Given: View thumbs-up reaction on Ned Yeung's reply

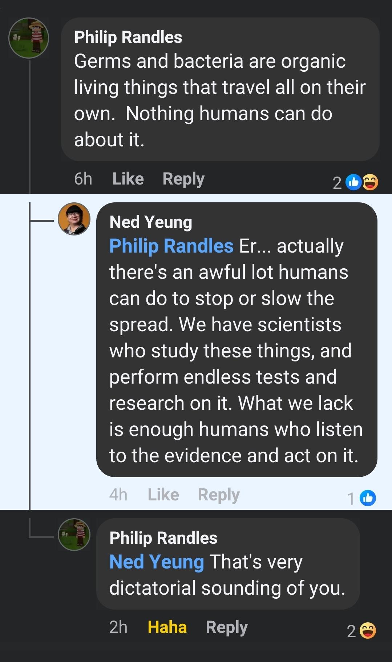Looking at the screenshot, I should (x=368, y=498).
